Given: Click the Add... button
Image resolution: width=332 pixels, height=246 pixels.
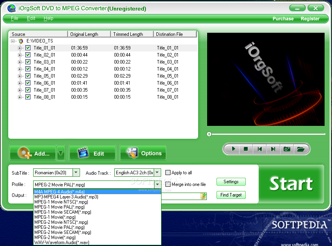Looking at the screenshot, I should pos(33,153).
